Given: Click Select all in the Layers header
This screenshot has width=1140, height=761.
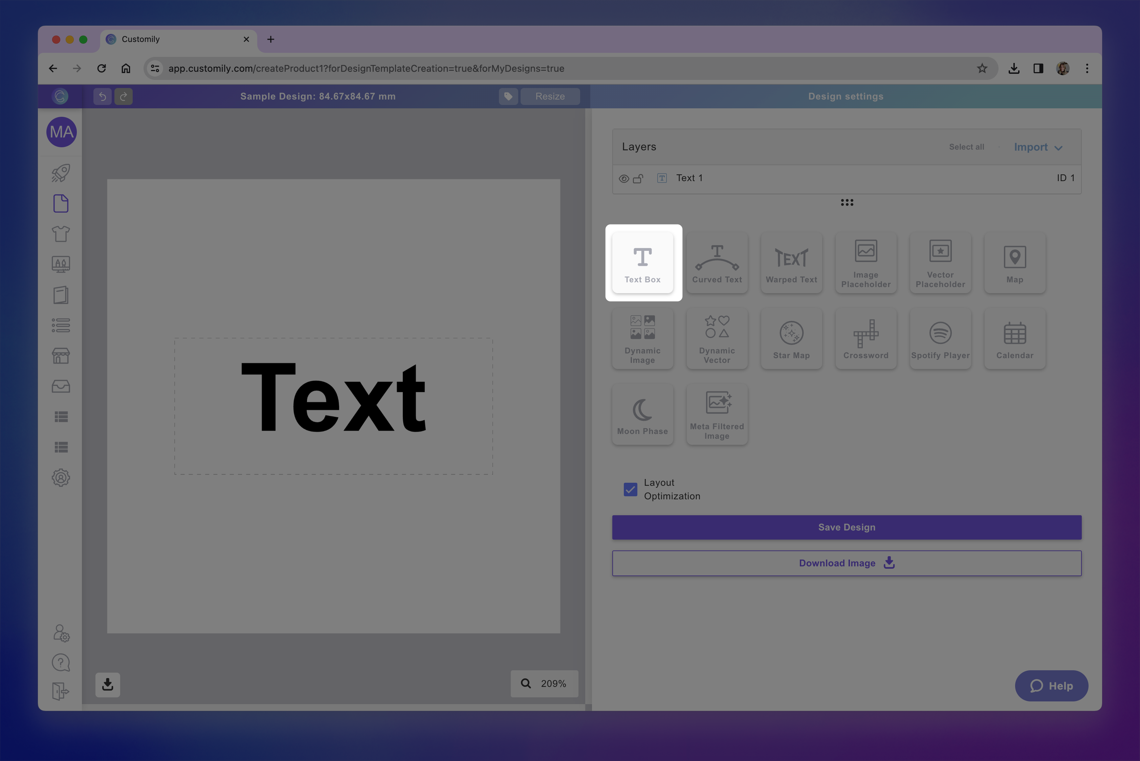Looking at the screenshot, I should (966, 147).
